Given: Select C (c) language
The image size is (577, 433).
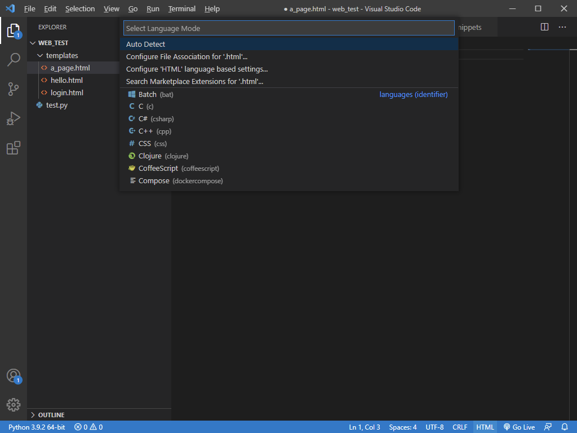Looking at the screenshot, I should 289,107.
